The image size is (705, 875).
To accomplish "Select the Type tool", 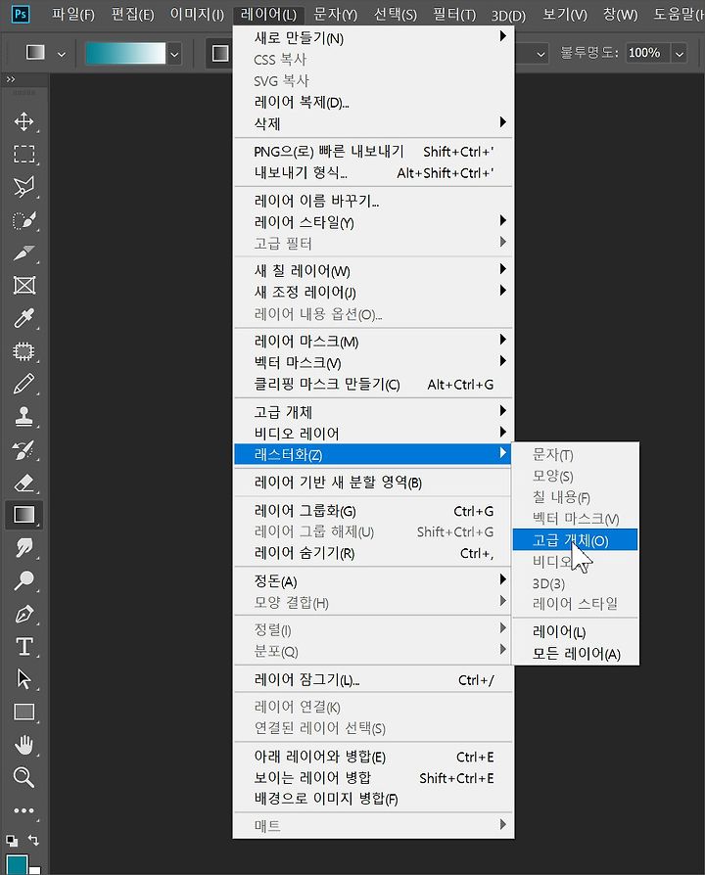I will (23, 646).
